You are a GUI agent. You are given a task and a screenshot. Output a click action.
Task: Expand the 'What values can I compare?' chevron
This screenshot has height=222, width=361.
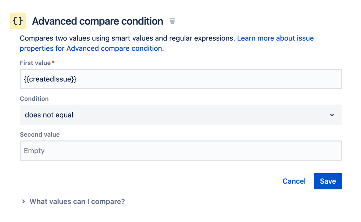(23, 201)
